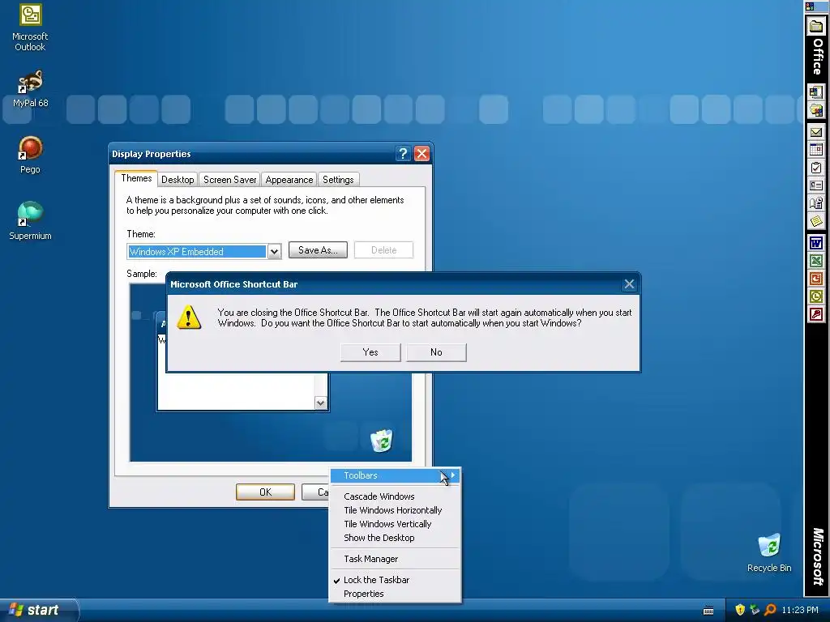Switch to the Desktop tab
Screen dimensions: 830x622
click(178, 180)
